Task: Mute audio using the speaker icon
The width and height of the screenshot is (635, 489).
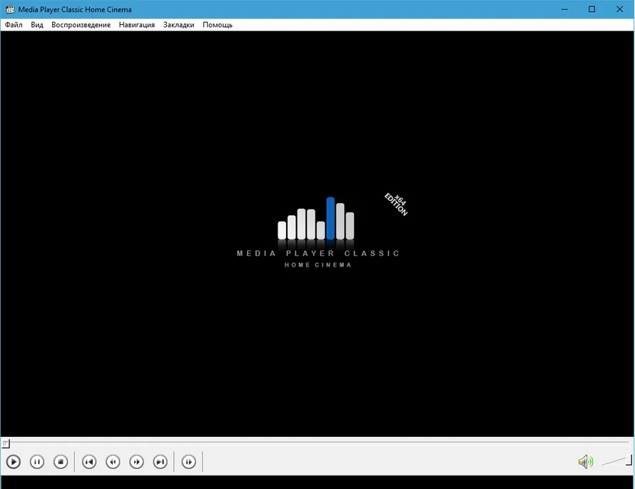Action: 585,462
